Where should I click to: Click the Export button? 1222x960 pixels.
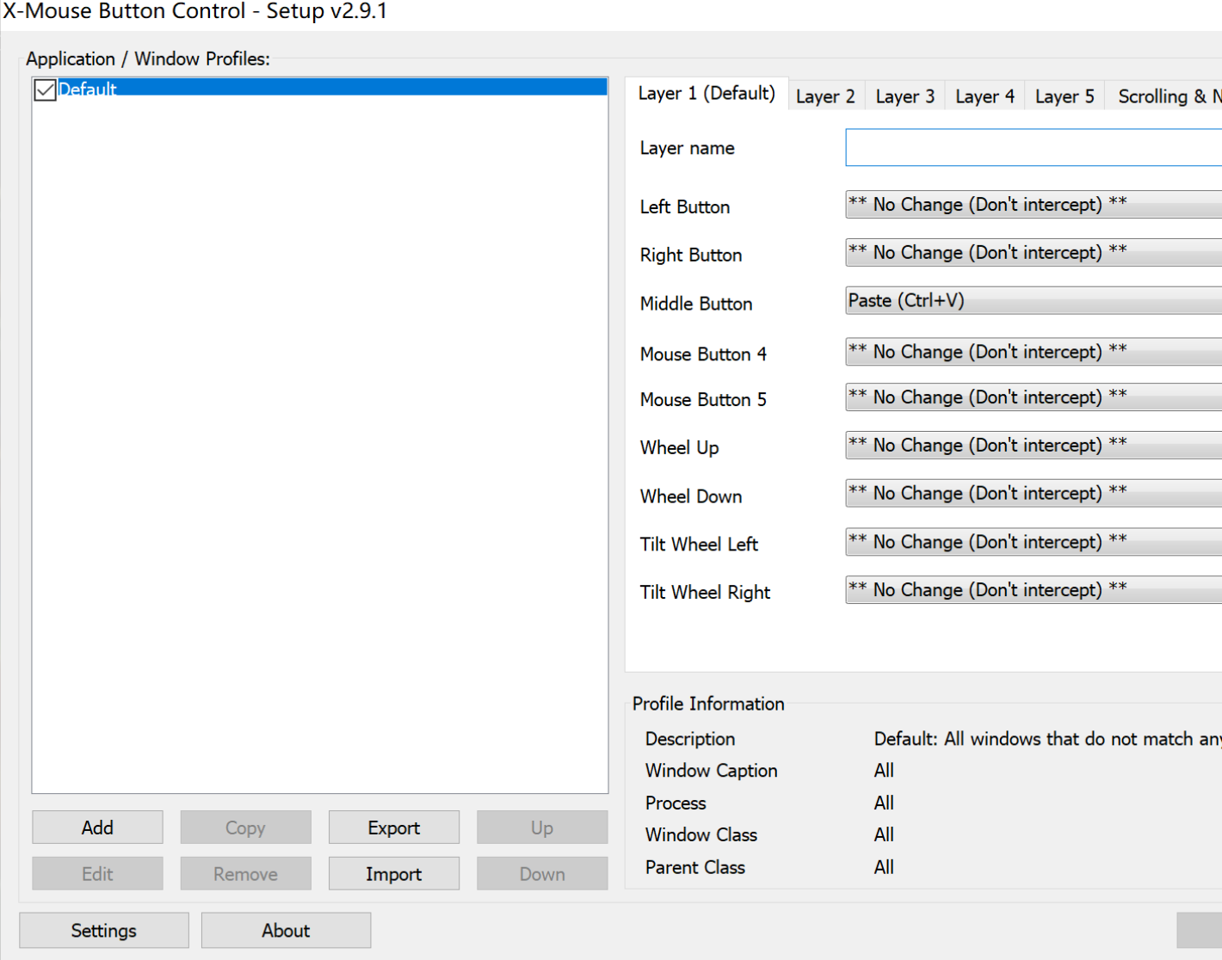coord(393,828)
